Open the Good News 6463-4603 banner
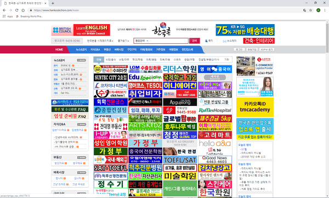 click(215, 160)
